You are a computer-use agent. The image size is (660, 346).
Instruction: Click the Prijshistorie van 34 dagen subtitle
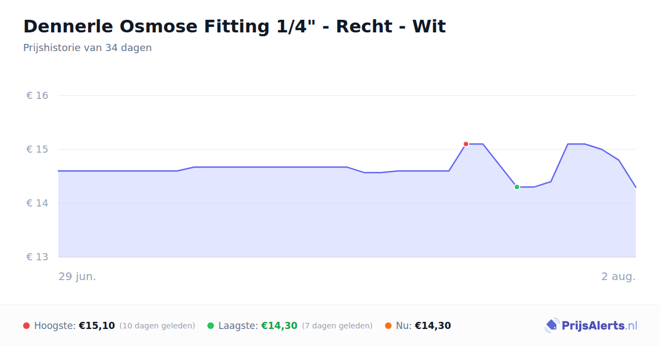tap(87, 48)
